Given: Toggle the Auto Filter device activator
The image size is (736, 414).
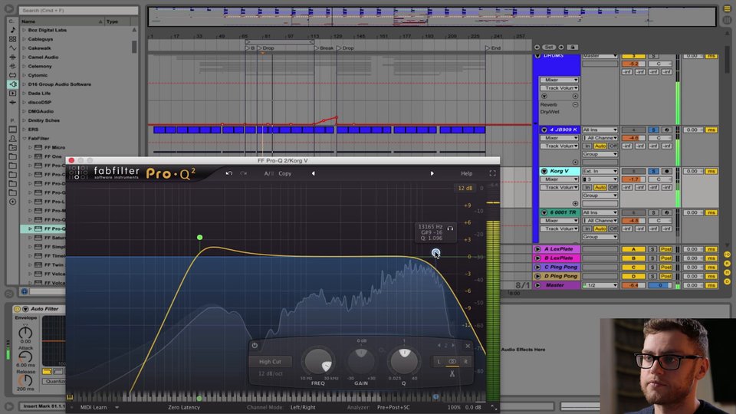Looking at the screenshot, I should [18, 309].
